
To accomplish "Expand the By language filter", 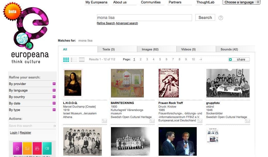I will pos(54,90).
